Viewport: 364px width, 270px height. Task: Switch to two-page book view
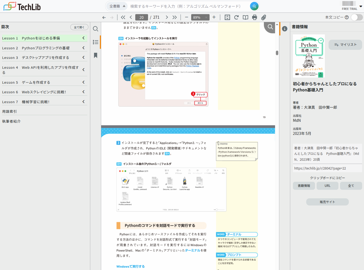245,17
